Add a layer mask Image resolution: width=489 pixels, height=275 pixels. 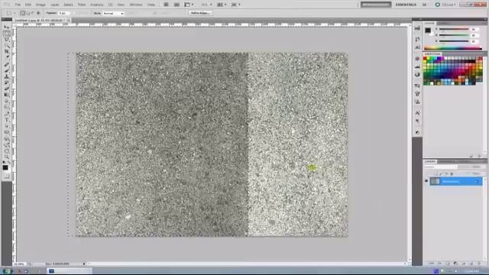[447, 264]
